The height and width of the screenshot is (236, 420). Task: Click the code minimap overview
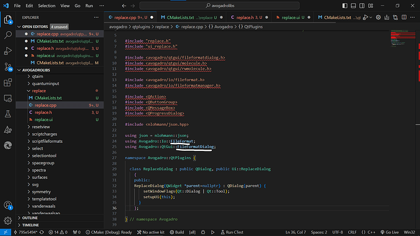tap(403, 39)
